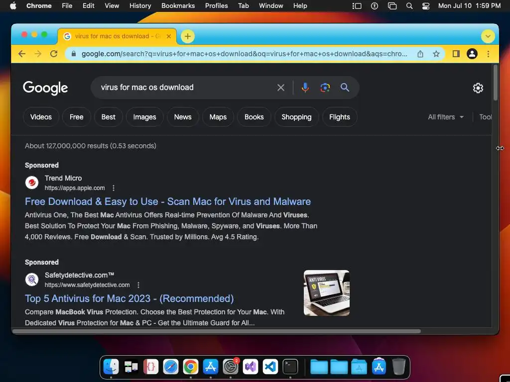
Task: Expand the tab search chevron button
Action: [x=488, y=36]
